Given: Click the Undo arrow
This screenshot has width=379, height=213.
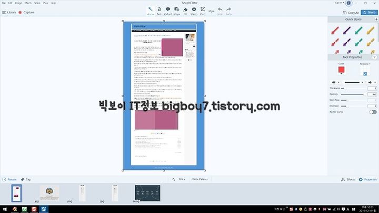Looking at the screenshot, I should pyautogui.click(x=220, y=11).
